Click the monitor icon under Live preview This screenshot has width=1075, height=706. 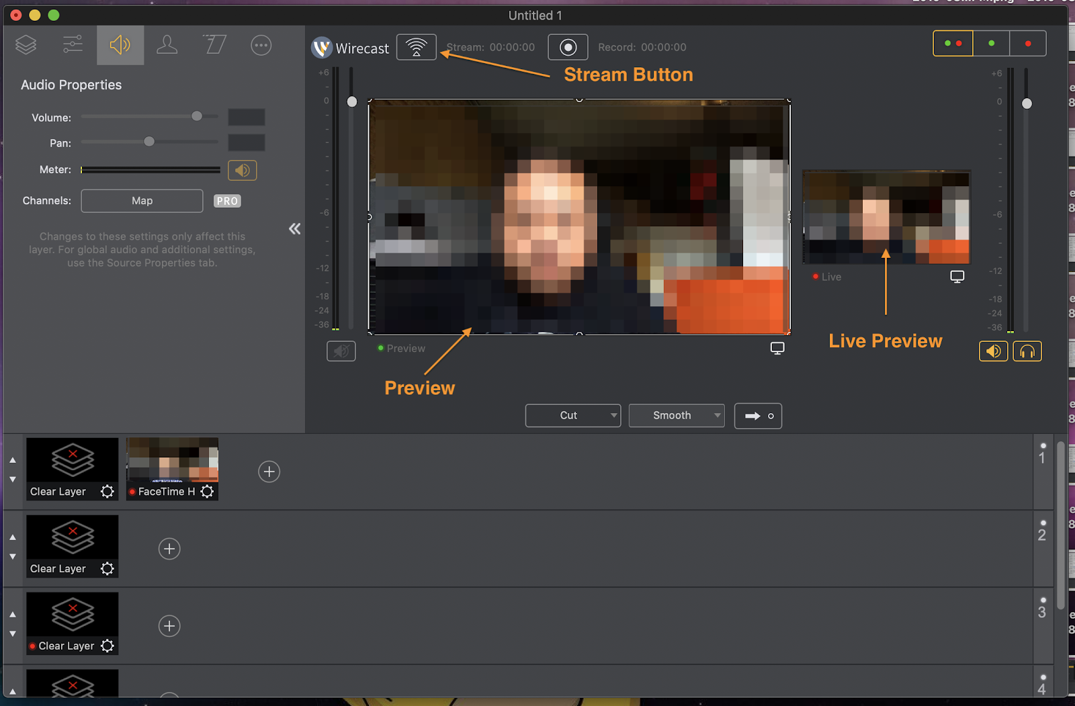[x=957, y=277]
